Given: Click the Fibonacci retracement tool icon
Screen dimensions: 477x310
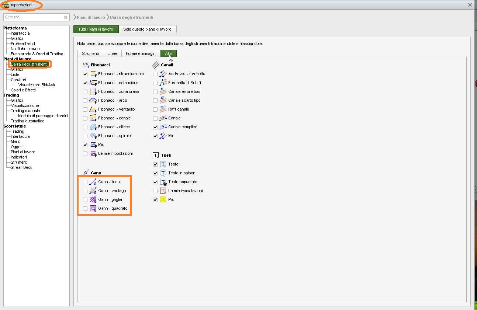Looking at the screenshot, I should coord(93,74).
